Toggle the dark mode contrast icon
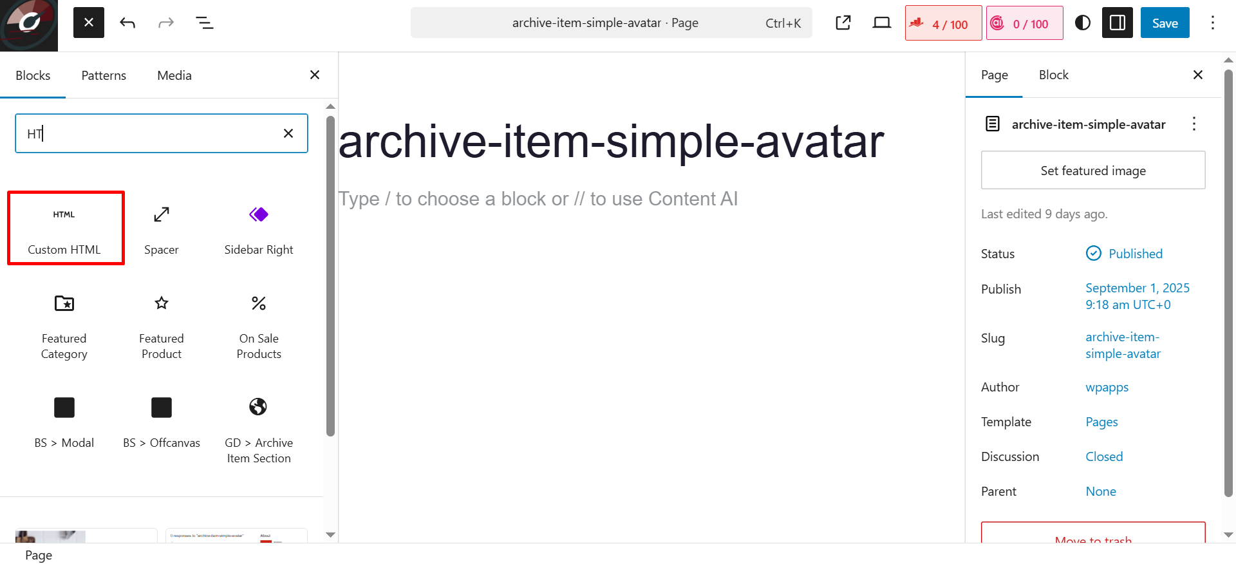The image size is (1236, 564). (1083, 23)
